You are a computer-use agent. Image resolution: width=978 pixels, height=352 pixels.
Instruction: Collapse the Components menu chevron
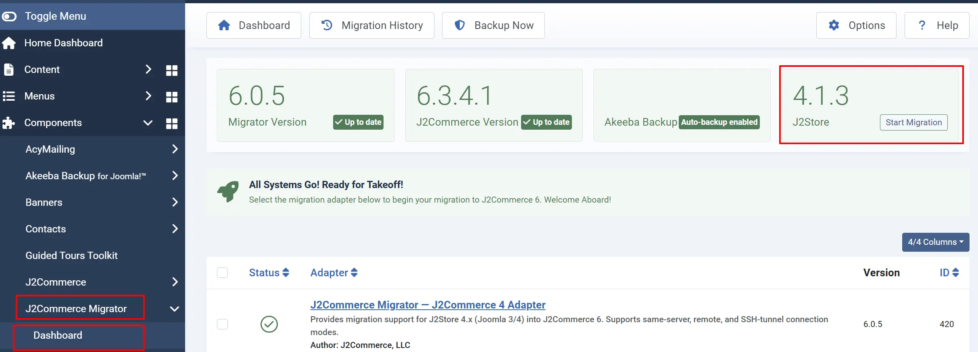click(x=148, y=123)
